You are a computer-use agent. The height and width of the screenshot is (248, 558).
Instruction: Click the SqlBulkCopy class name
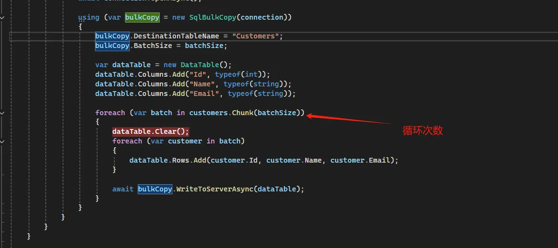pos(213,17)
